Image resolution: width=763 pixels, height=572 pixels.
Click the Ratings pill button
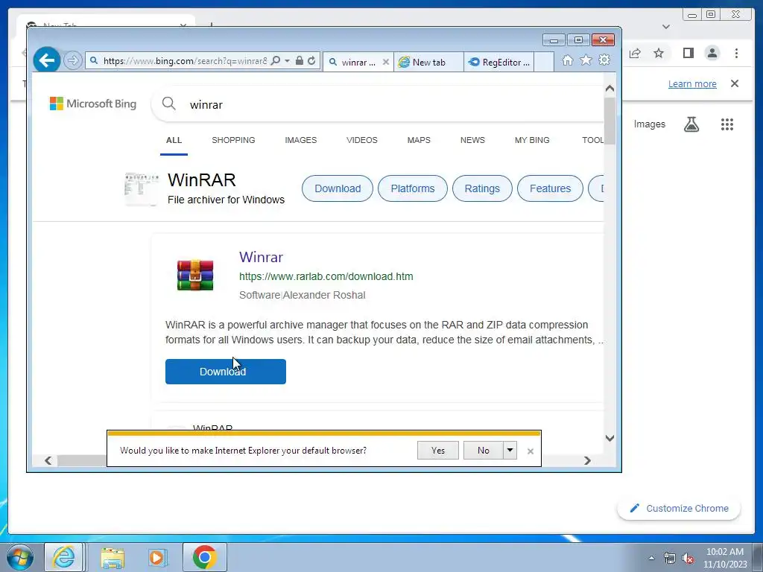tap(482, 188)
